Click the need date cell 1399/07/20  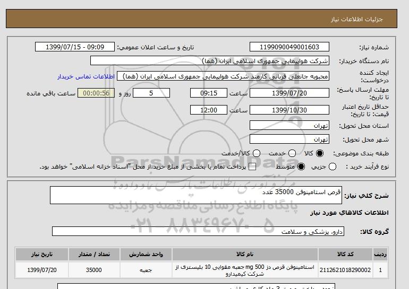[x=42, y=270]
